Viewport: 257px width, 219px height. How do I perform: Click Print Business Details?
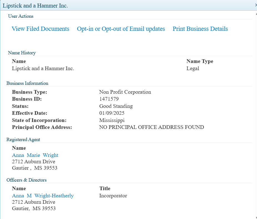200,29
